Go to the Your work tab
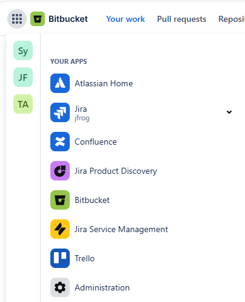 (x=126, y=19)
